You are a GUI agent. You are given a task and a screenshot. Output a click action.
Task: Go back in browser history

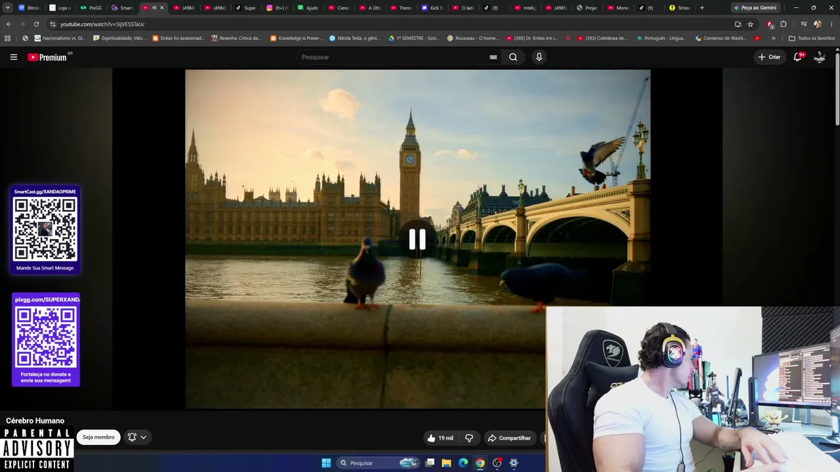click(9, 24)
